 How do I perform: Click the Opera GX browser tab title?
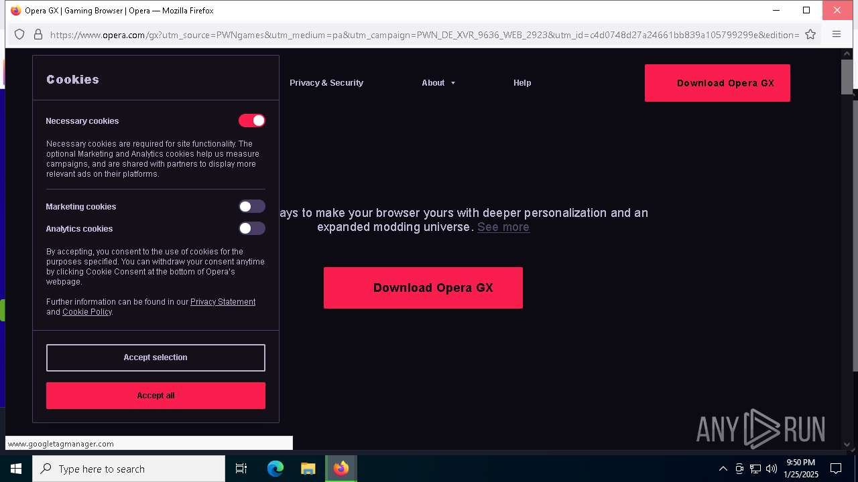[119, 11]
